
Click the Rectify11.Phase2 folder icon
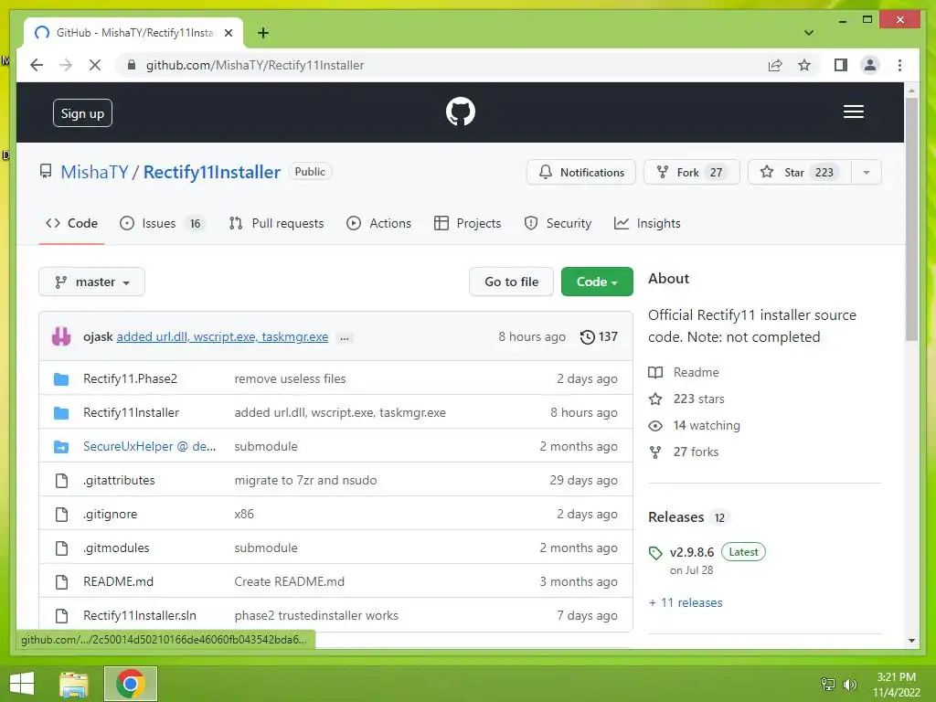pyautogui.click(x=61, y=379)
